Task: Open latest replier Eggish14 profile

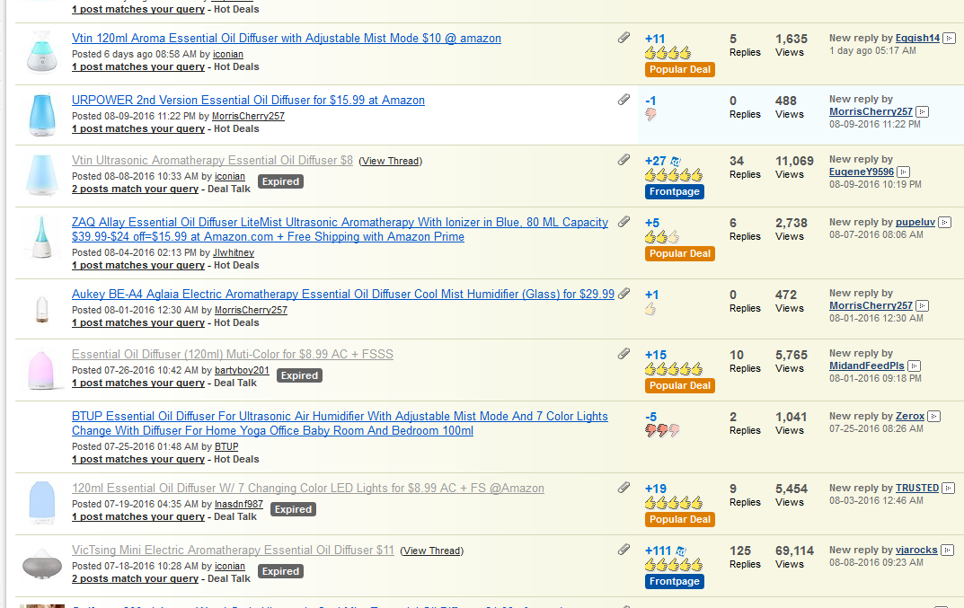Action: click(x=917, y=38)
